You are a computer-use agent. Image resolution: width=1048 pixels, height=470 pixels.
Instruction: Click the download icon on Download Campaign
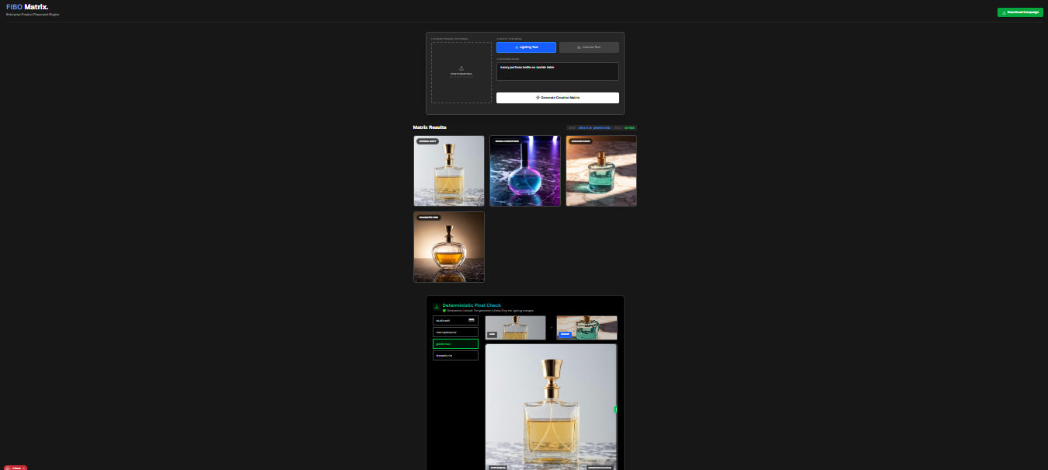point(1004,12)
